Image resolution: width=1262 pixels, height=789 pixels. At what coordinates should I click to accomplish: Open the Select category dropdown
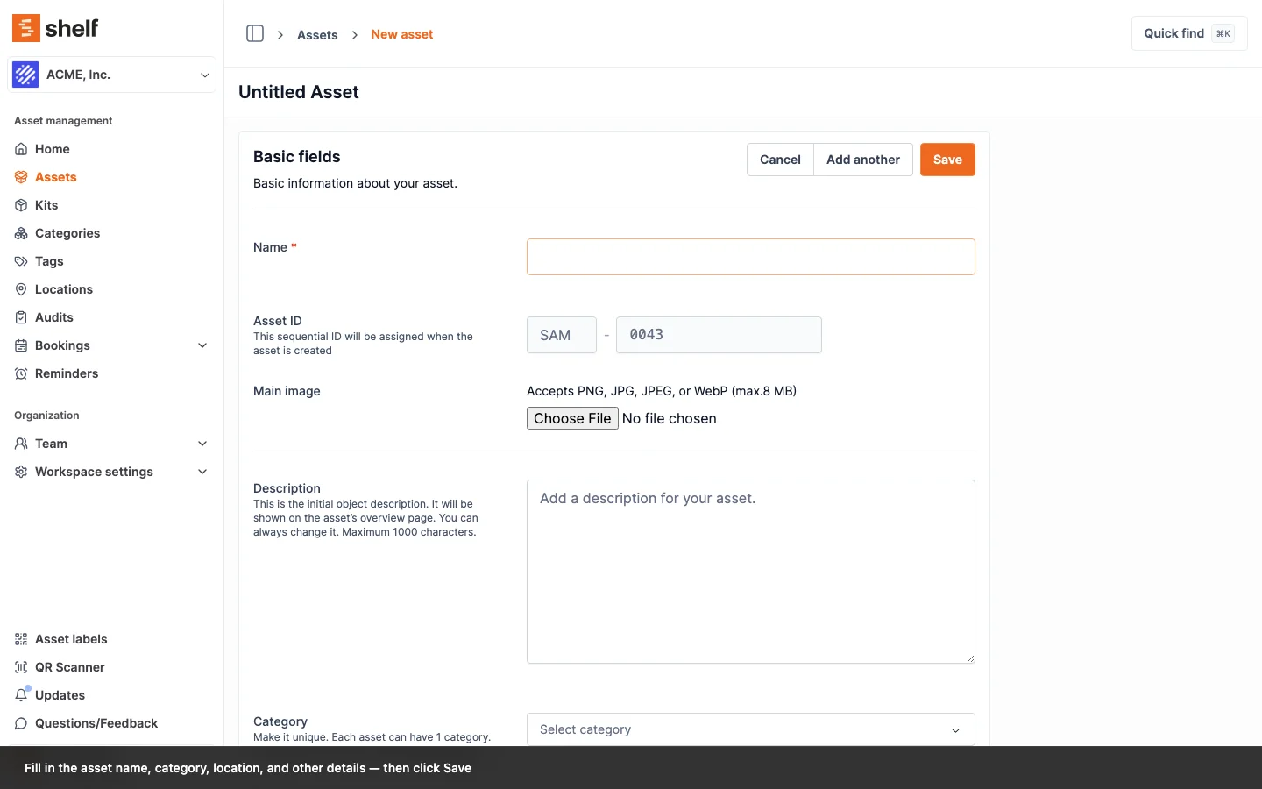tap(750, 729)
